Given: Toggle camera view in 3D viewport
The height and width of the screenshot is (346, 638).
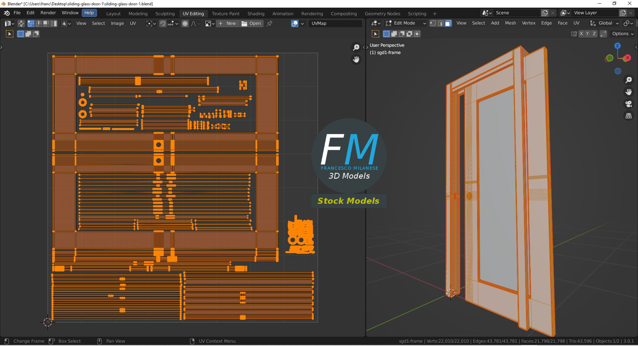Looking at the screenshot, I should 628,104.
